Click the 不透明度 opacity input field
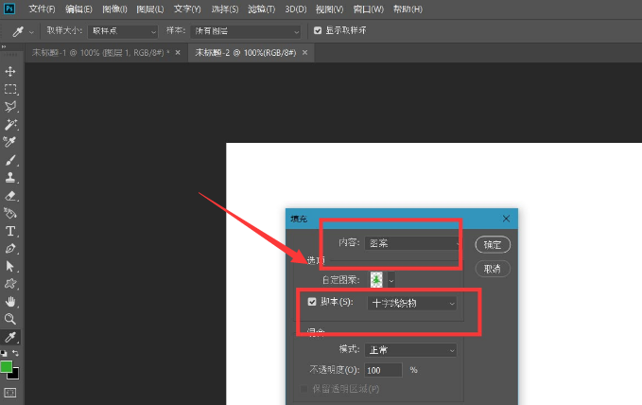642x405 pixels. (383, 370)
